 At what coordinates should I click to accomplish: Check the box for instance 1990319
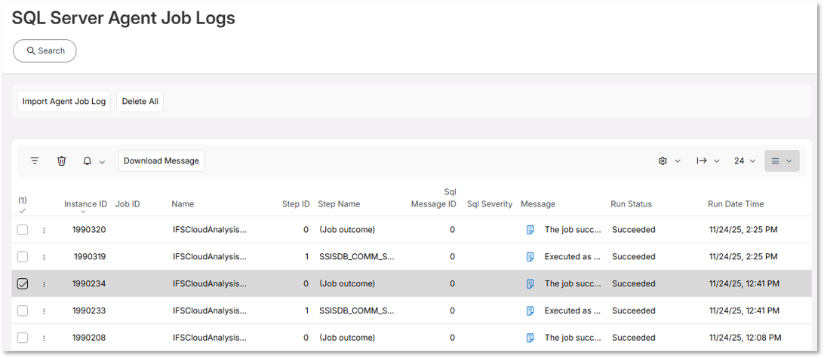[23, 257]
